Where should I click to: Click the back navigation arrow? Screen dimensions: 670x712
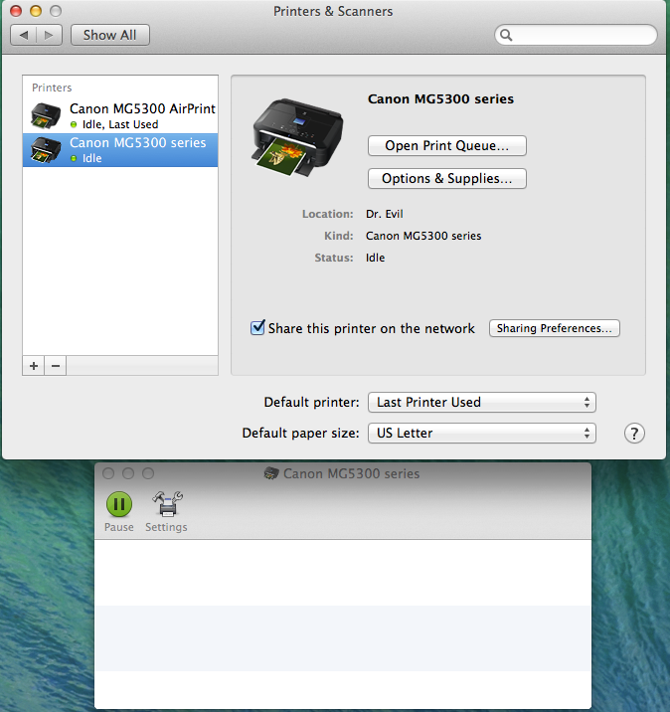(24, 35)
